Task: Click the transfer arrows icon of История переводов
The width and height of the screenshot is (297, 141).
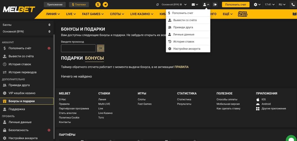Action: pyautogui.click(x=5, y=72)
